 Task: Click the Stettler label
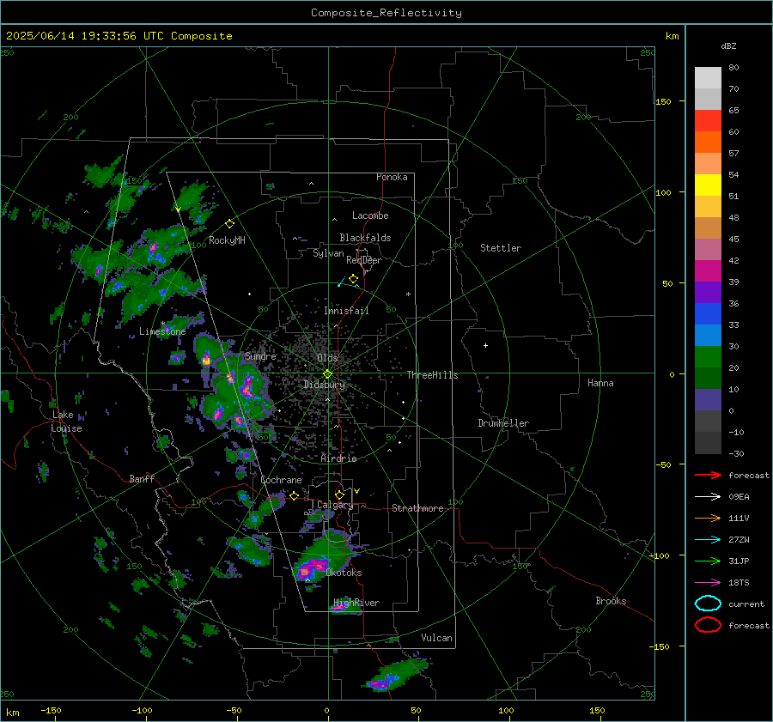(501, 248)
